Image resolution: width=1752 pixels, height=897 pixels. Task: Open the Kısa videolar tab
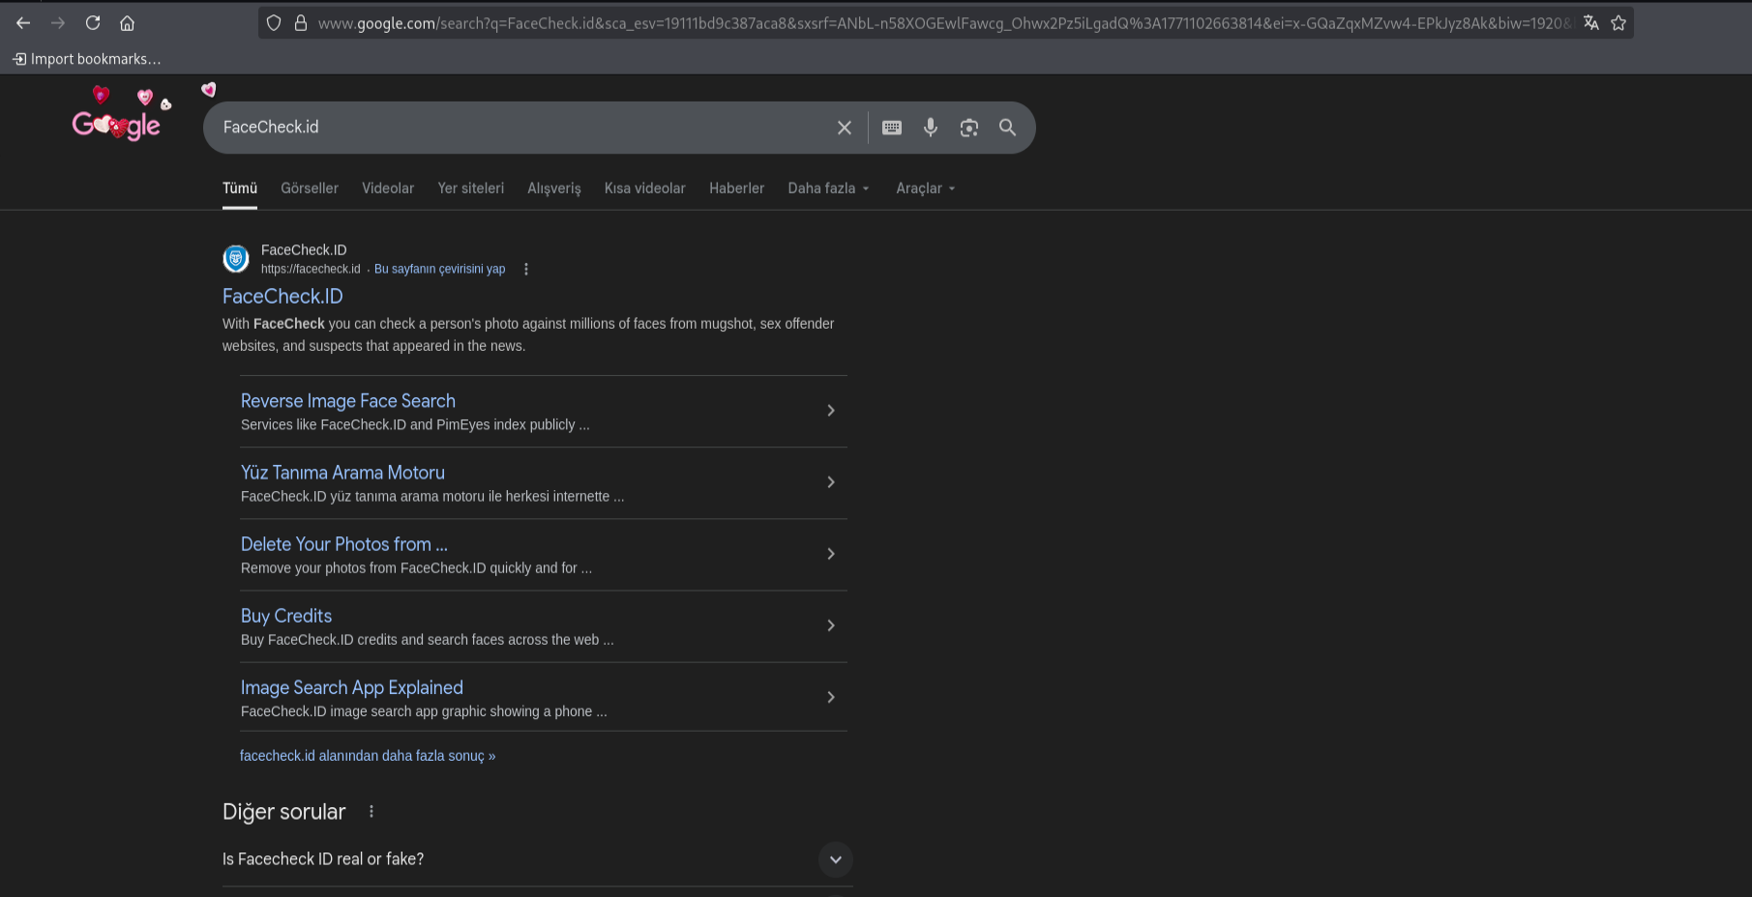645,188
